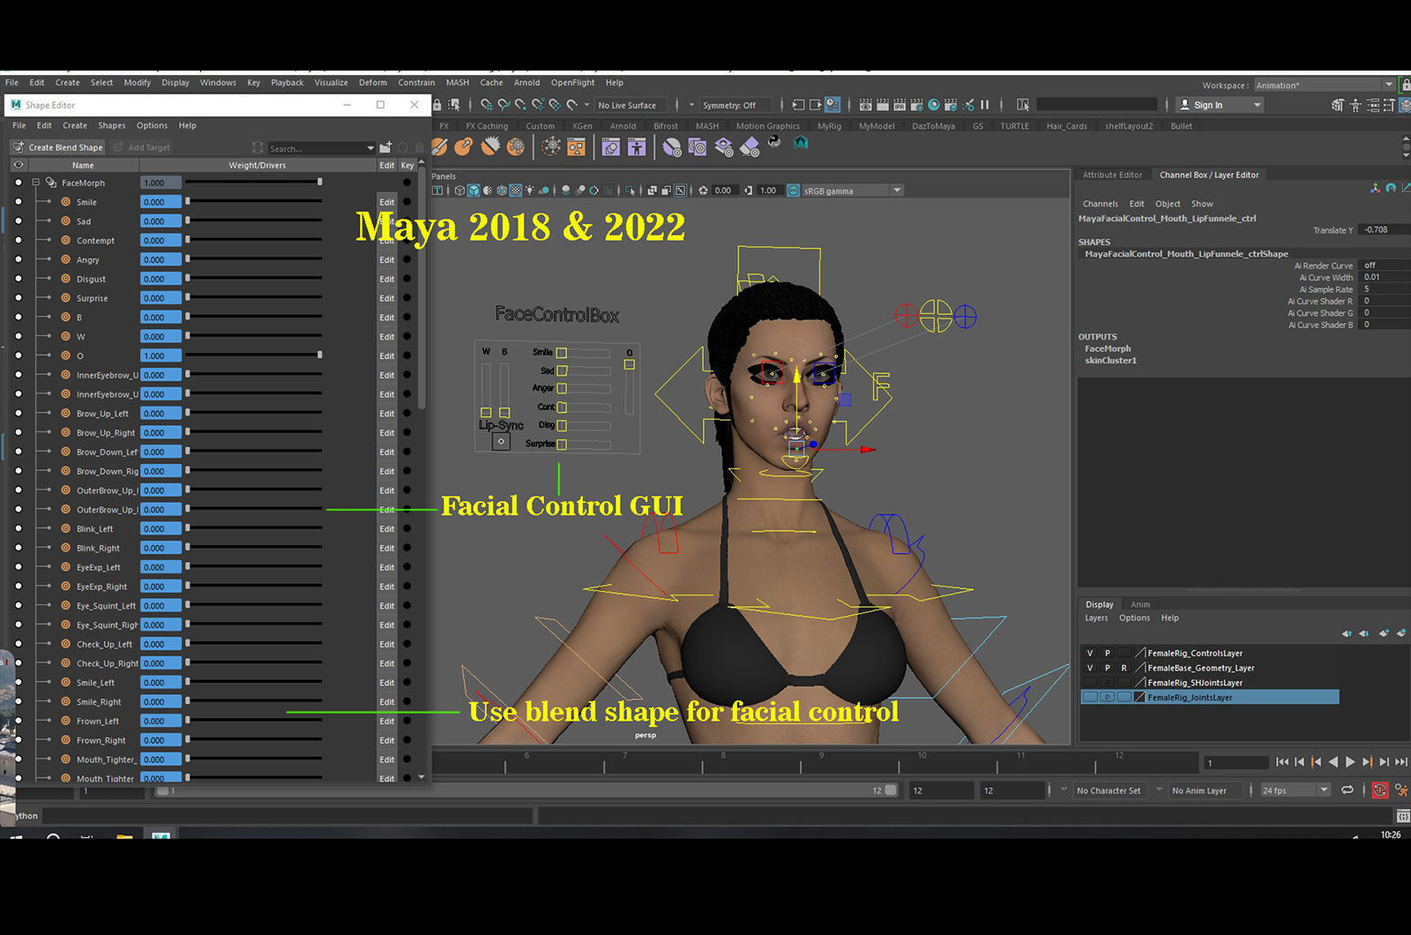Click the Create Blend Shape button
Screen dimensions: 1411x935
coord(57,147)
